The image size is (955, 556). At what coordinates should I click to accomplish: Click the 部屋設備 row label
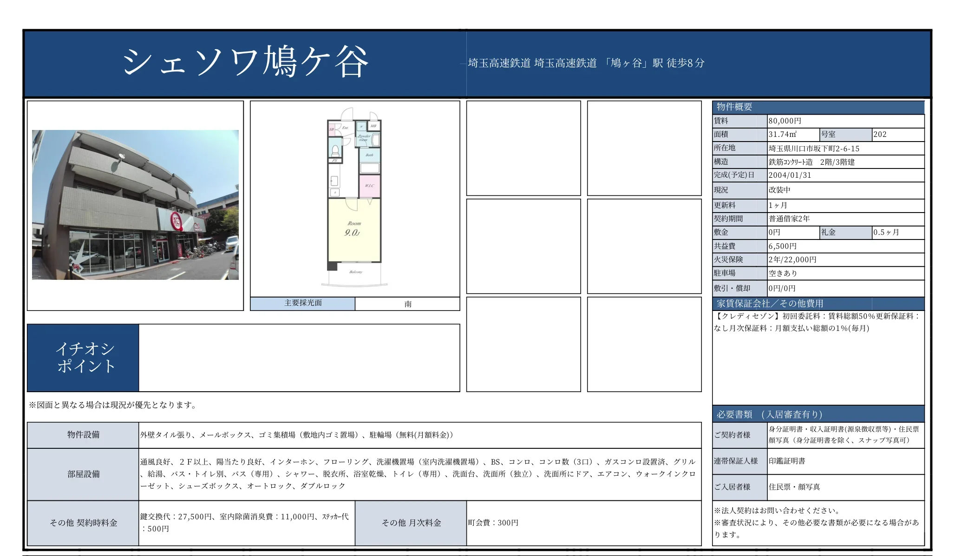click(83, 474)
